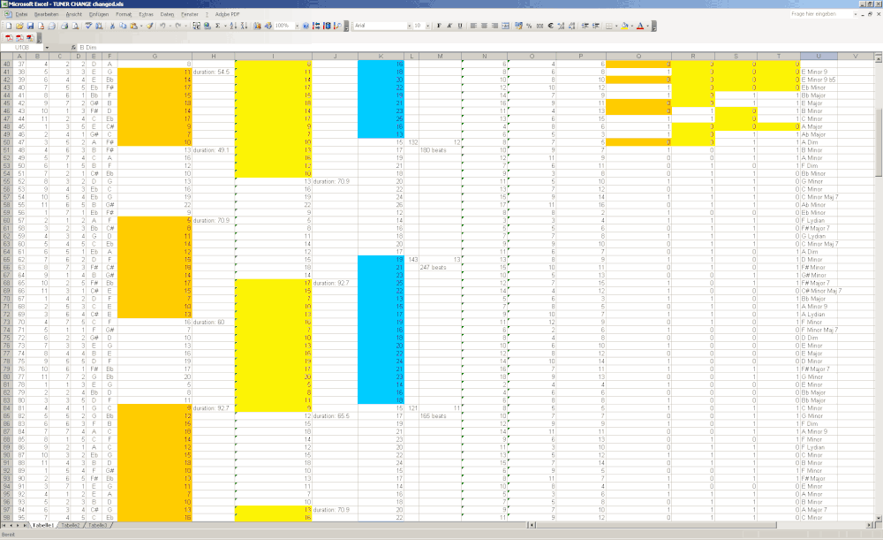Open the Adobe PDF menu
The width and height of the screenshot is (883, 540).
[227, 14]
